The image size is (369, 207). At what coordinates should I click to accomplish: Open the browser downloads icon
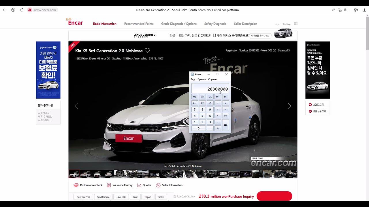click(365, 10)
